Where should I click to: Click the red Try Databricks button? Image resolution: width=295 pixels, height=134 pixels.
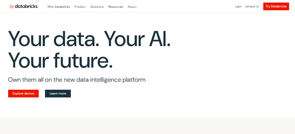point(276,6)
